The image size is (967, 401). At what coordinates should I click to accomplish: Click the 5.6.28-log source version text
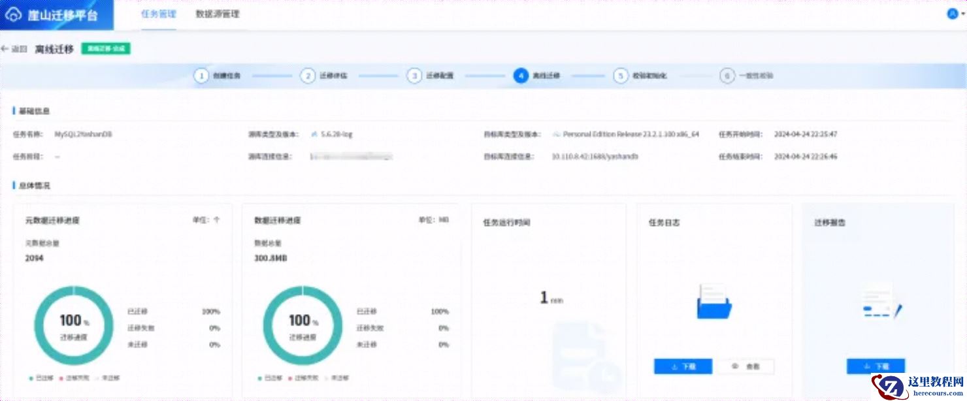pos(336,134)
